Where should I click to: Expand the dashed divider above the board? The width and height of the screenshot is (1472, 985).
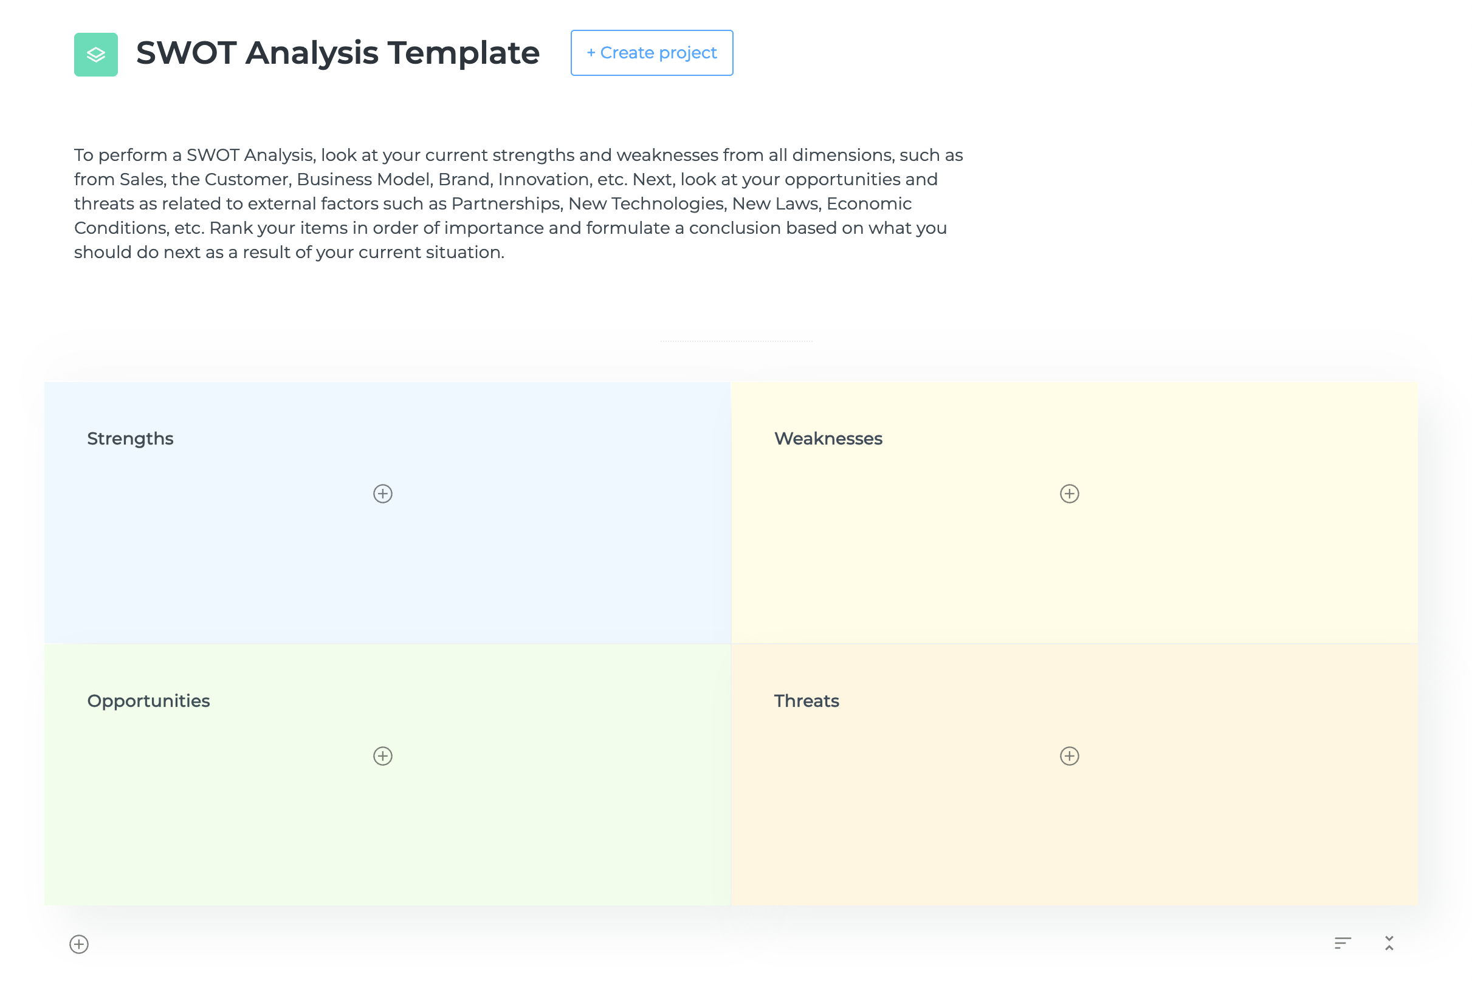pos(736,340)
